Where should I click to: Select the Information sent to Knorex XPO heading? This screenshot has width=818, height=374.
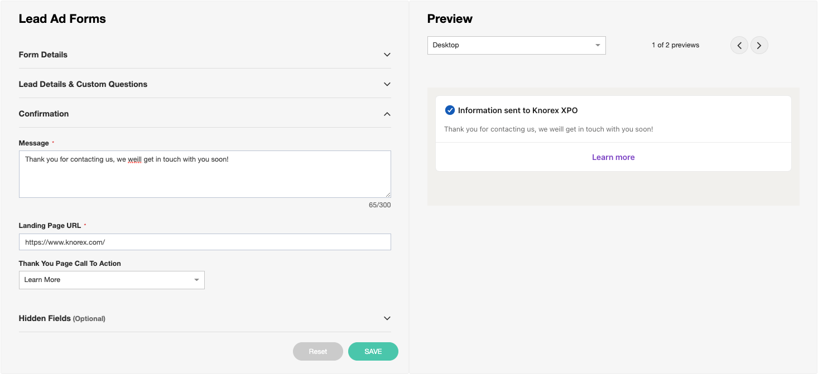click(517, 110)
